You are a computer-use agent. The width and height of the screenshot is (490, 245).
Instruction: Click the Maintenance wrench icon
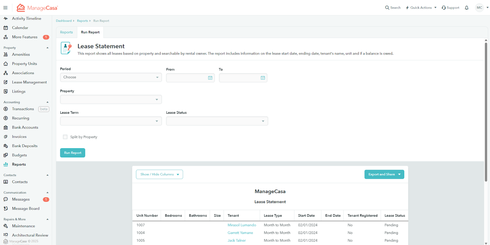pyautogui.click(x=6, y=226)
